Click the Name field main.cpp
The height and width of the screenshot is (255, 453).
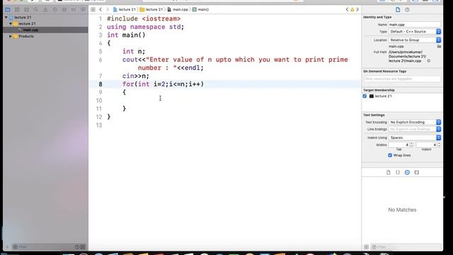coord(415,25)
